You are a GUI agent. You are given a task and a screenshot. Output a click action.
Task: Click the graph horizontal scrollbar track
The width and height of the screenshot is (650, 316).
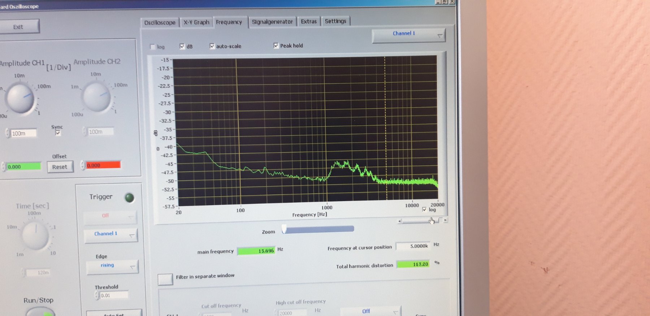[422, 220]
